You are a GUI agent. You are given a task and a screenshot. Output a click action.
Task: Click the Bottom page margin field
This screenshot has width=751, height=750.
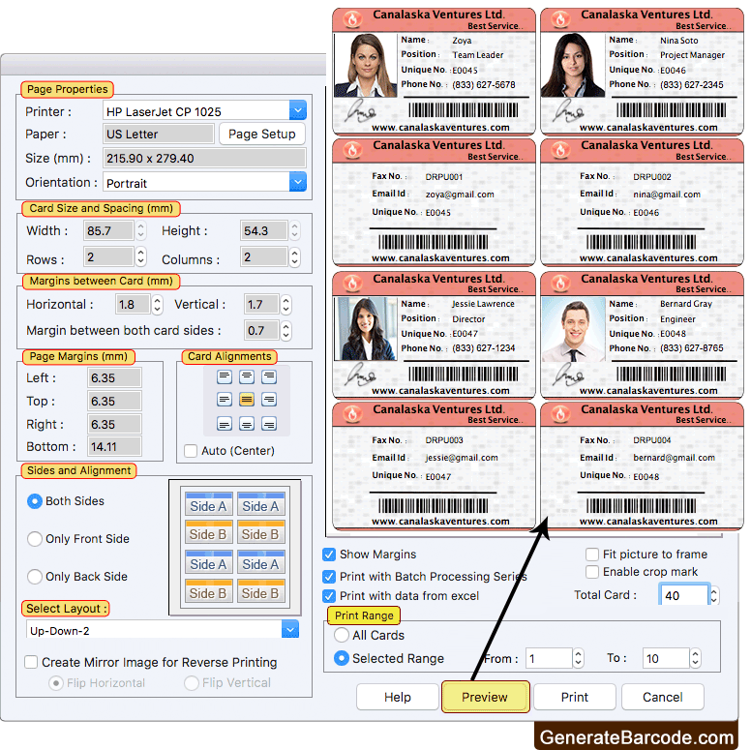[x=114, y=446]
